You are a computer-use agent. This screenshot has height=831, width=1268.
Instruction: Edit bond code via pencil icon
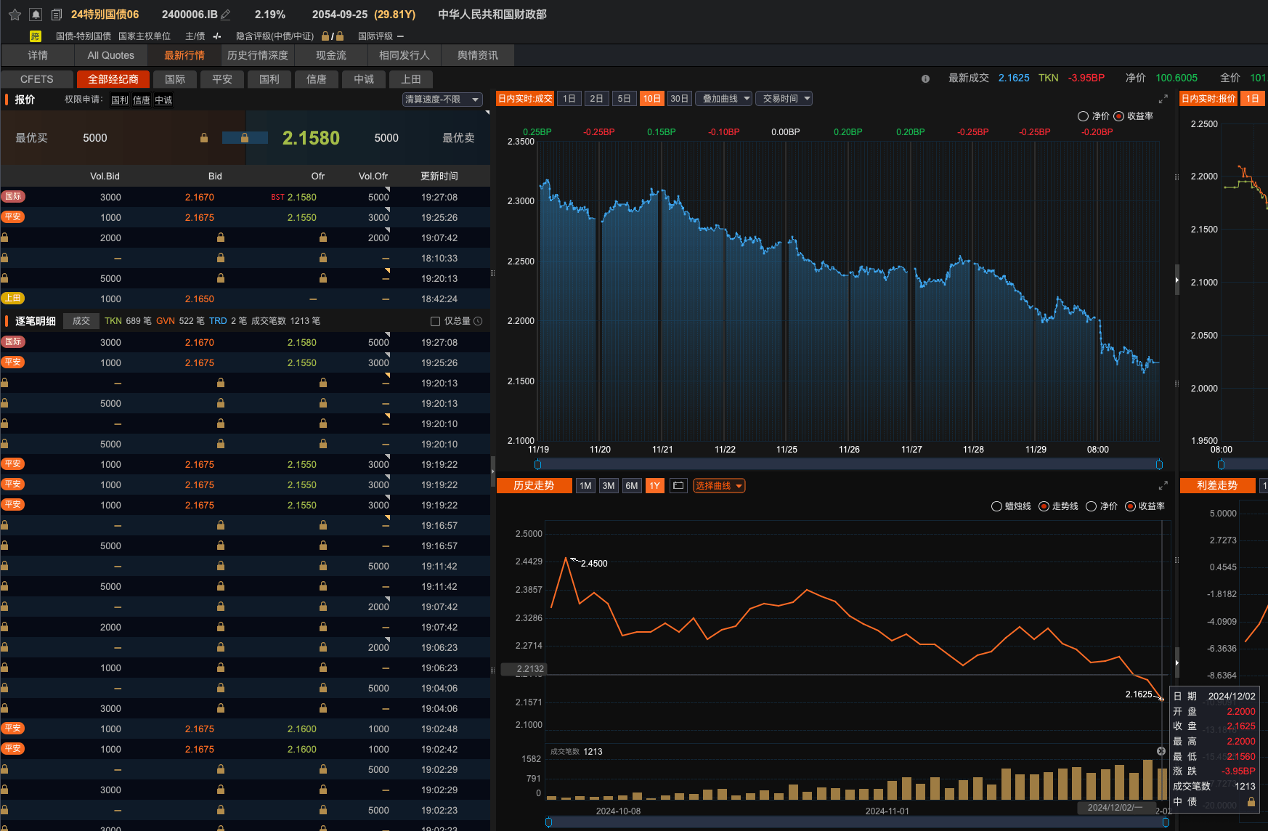226,15
